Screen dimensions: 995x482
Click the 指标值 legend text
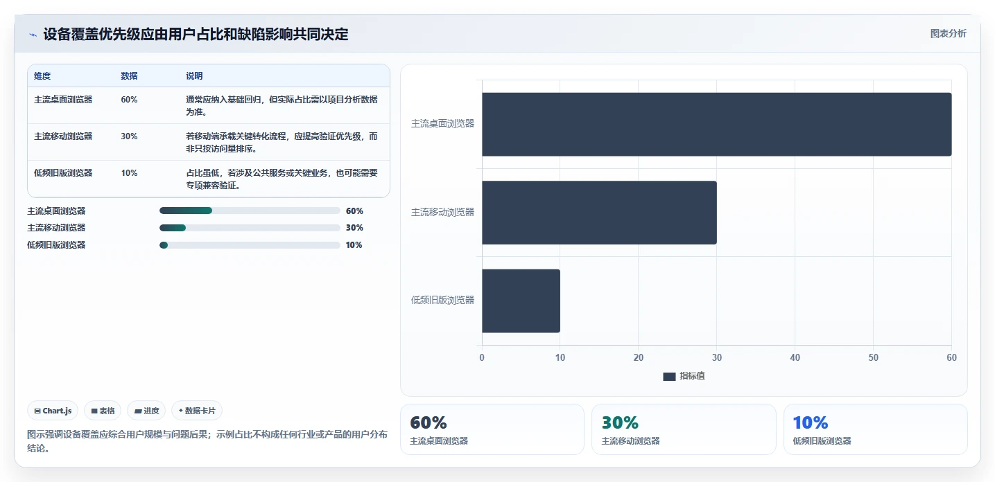point(692,376)
